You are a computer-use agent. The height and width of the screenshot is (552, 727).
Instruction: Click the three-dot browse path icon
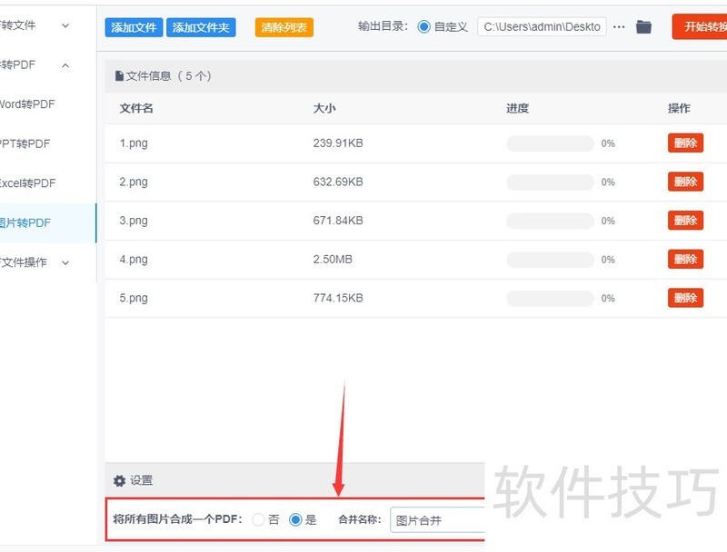point(619,27)
